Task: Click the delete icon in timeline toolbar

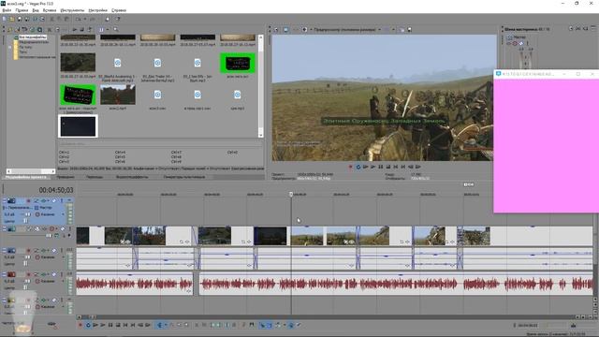Action: (x=196, y=325)
